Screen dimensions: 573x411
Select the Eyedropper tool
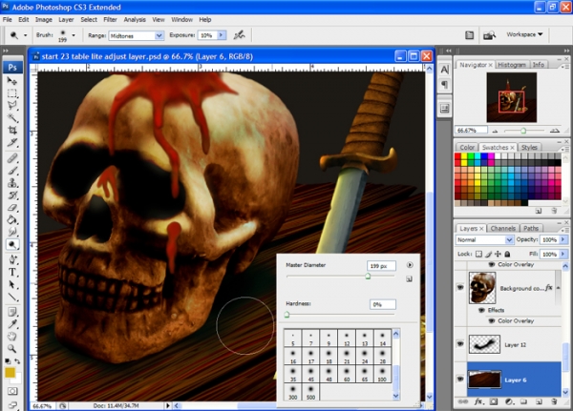click(12, 324)
